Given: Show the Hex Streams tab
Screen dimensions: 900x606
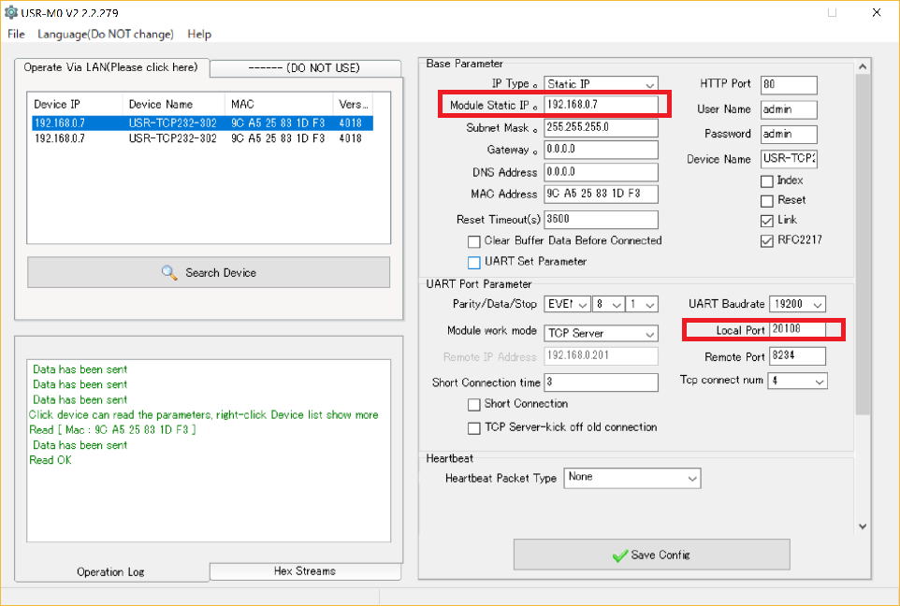Looking at the screenshot, I should pos(305,571).
